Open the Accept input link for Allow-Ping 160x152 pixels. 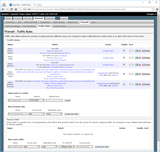click(x=108, y=58)
